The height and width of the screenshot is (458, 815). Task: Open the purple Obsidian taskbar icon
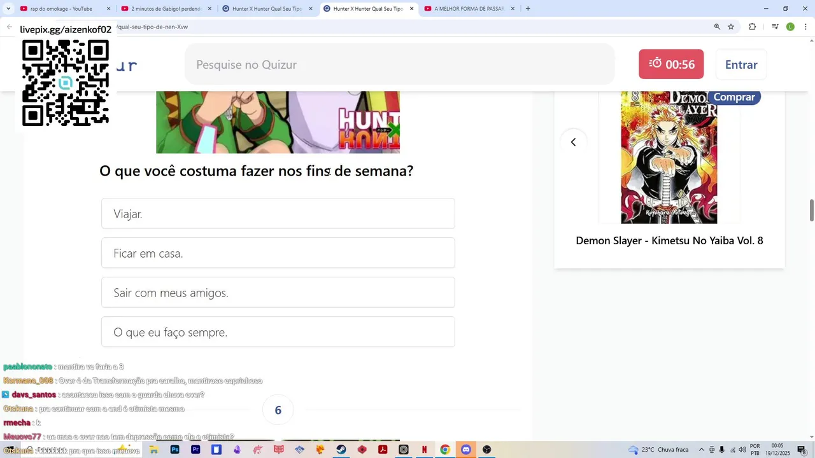coord(237,450)
